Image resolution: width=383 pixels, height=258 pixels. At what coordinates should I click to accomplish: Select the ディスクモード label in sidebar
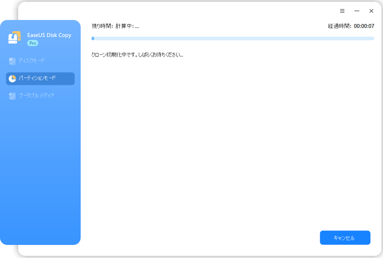point(32,61)
